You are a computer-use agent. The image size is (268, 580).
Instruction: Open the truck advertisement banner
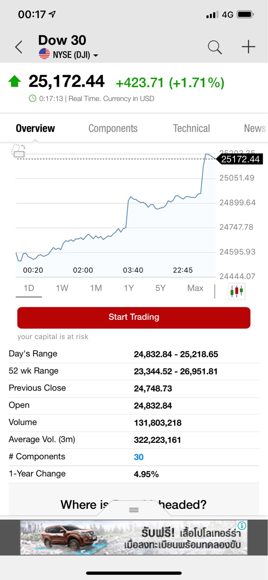point(134,538)
